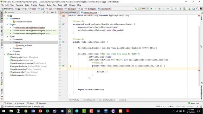The image size is (203, 114).
Task: Collapse the layout folder
Action: click(x=10, y=42)
